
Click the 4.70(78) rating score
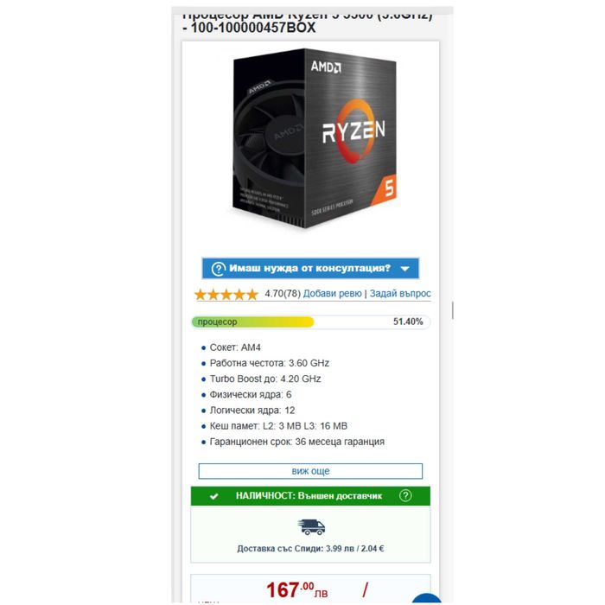283,294
